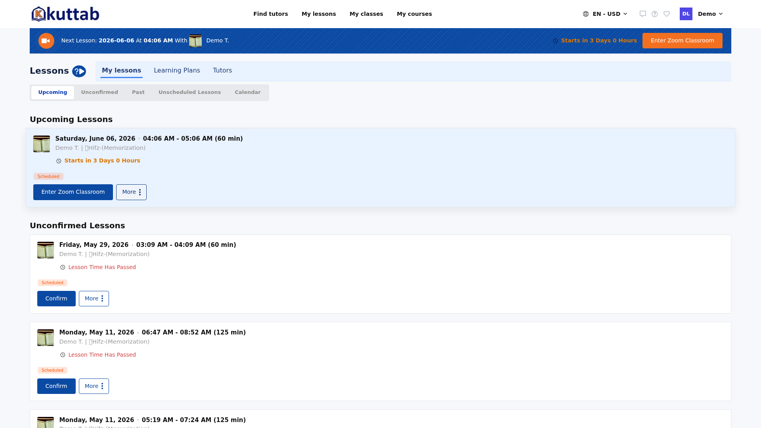Confirm the Monday 06:47 AM lesson
761x428 pixels.
tap(56, 386)
